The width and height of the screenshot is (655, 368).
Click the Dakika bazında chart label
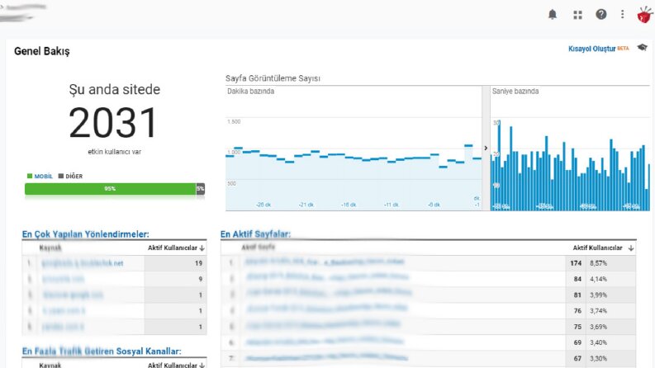click(250, 92)
